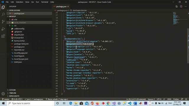Click the master branch indicator in status bar
Image resolution: width=189 pixels, height=106 pixels.
[x=6, y=99]
